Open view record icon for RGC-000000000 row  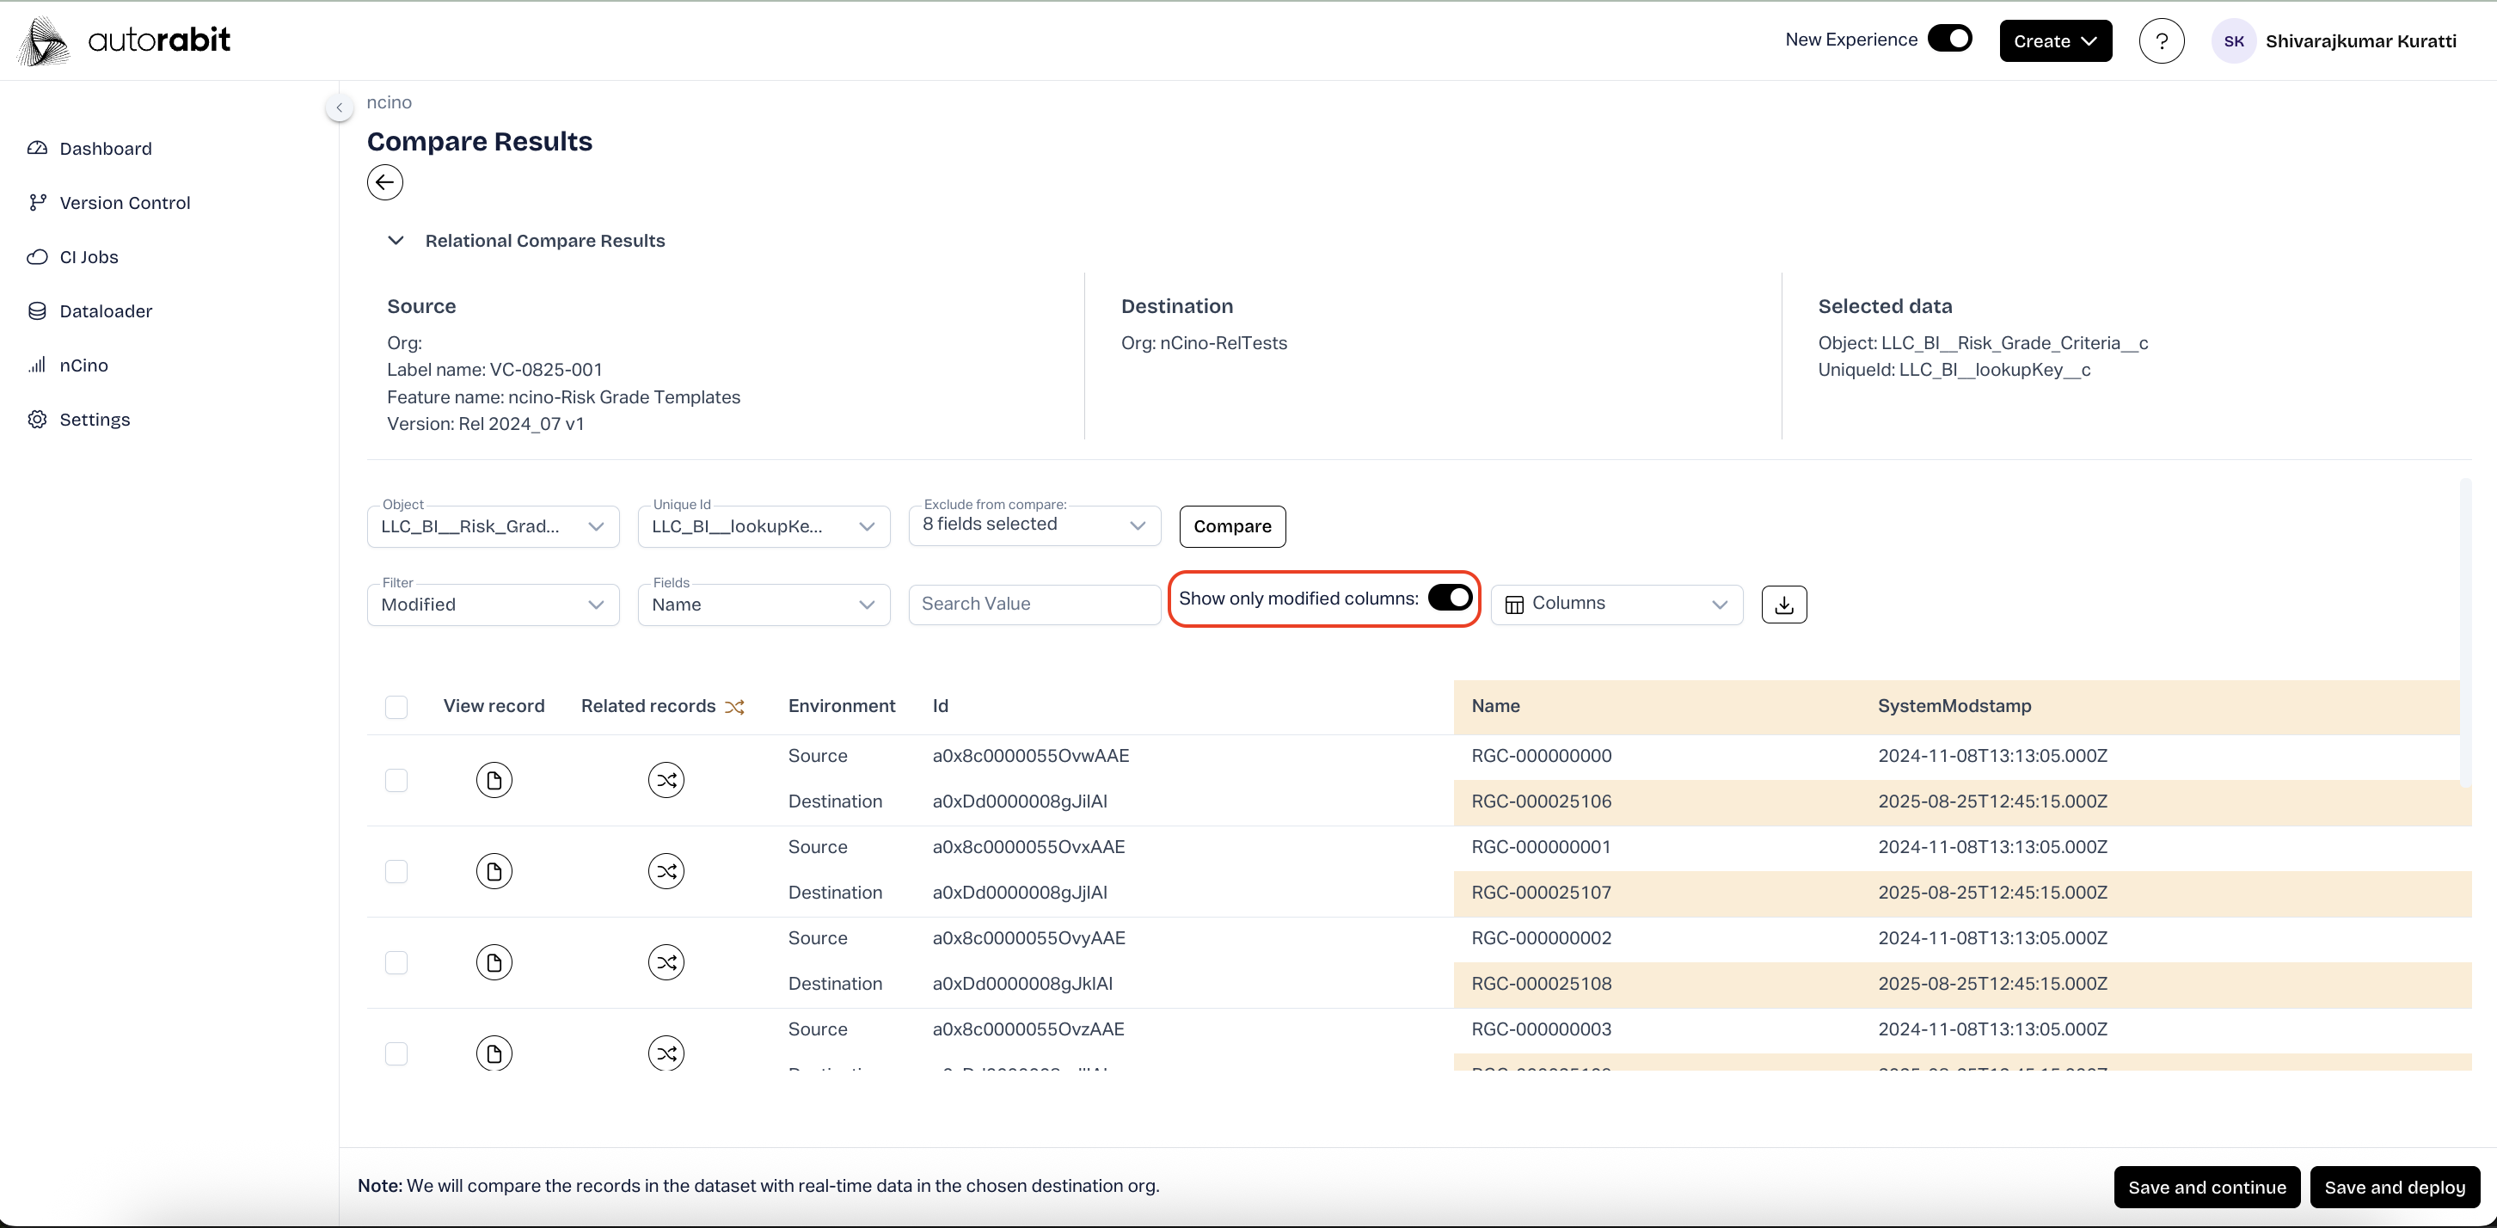[x=494, y=779]
